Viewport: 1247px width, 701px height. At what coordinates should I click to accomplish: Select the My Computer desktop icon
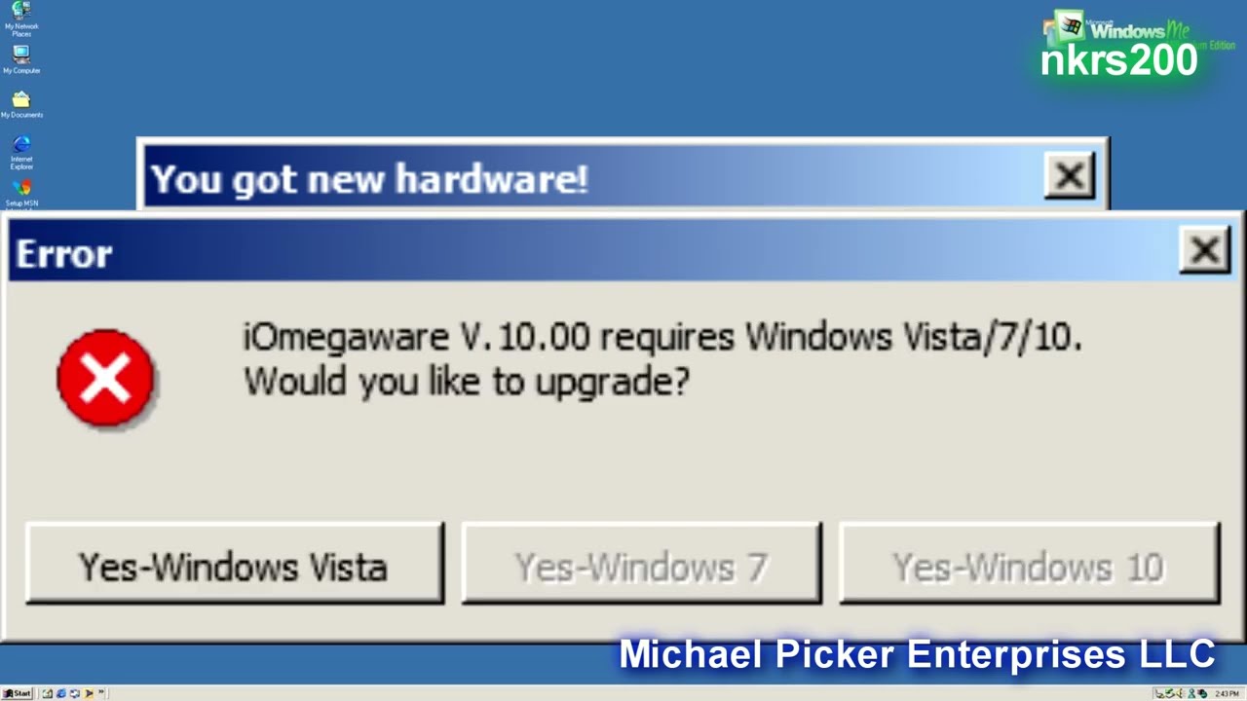coord(20,60)
